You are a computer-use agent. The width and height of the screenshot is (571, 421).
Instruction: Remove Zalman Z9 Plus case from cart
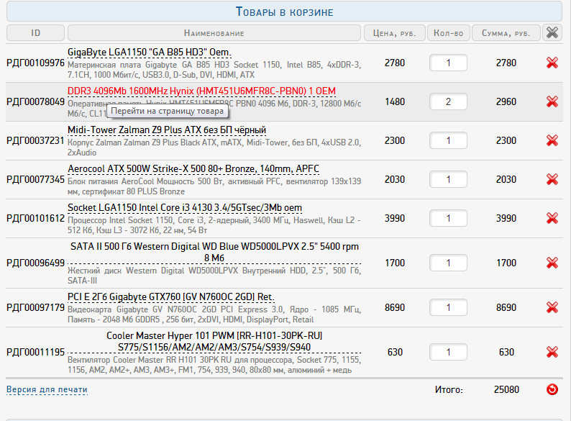point(552,140)
